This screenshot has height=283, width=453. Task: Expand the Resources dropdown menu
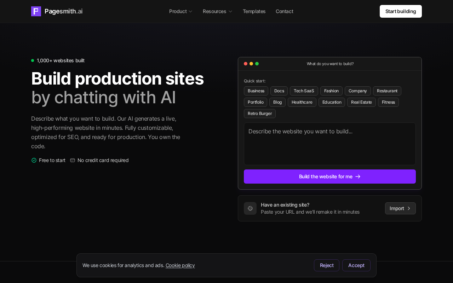[x=218, y=11]
